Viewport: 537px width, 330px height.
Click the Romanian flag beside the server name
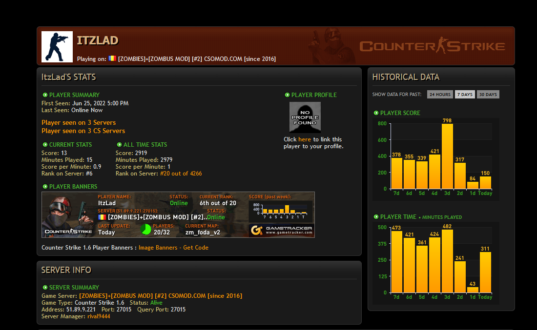(112, 58)
